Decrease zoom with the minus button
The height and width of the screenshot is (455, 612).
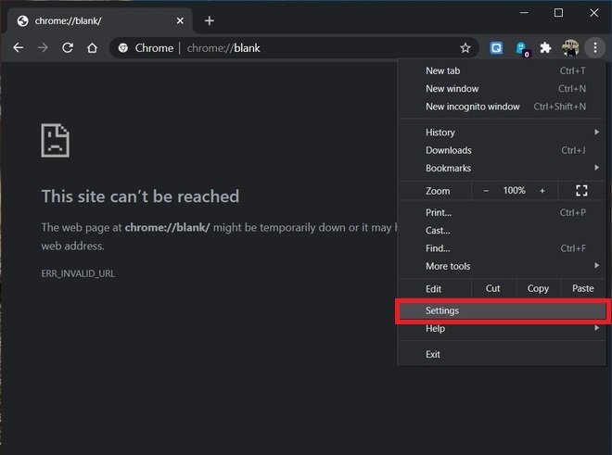tap(486, 191)
